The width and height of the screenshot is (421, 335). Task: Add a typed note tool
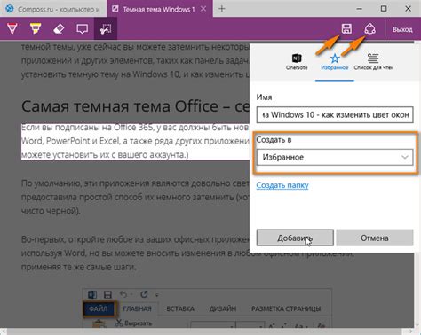[82, 29]
